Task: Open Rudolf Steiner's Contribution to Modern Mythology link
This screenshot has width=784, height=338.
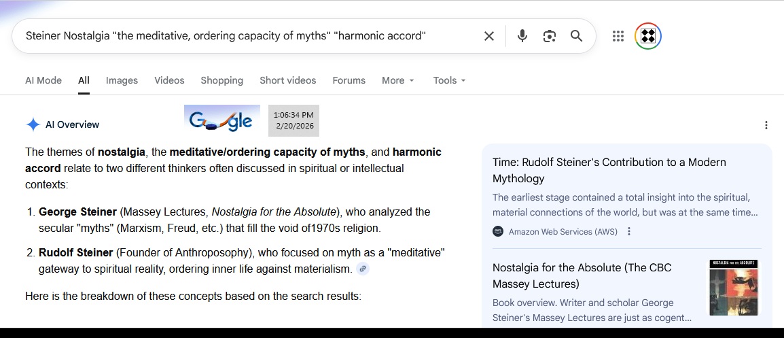Action: [x=609, y=170]
